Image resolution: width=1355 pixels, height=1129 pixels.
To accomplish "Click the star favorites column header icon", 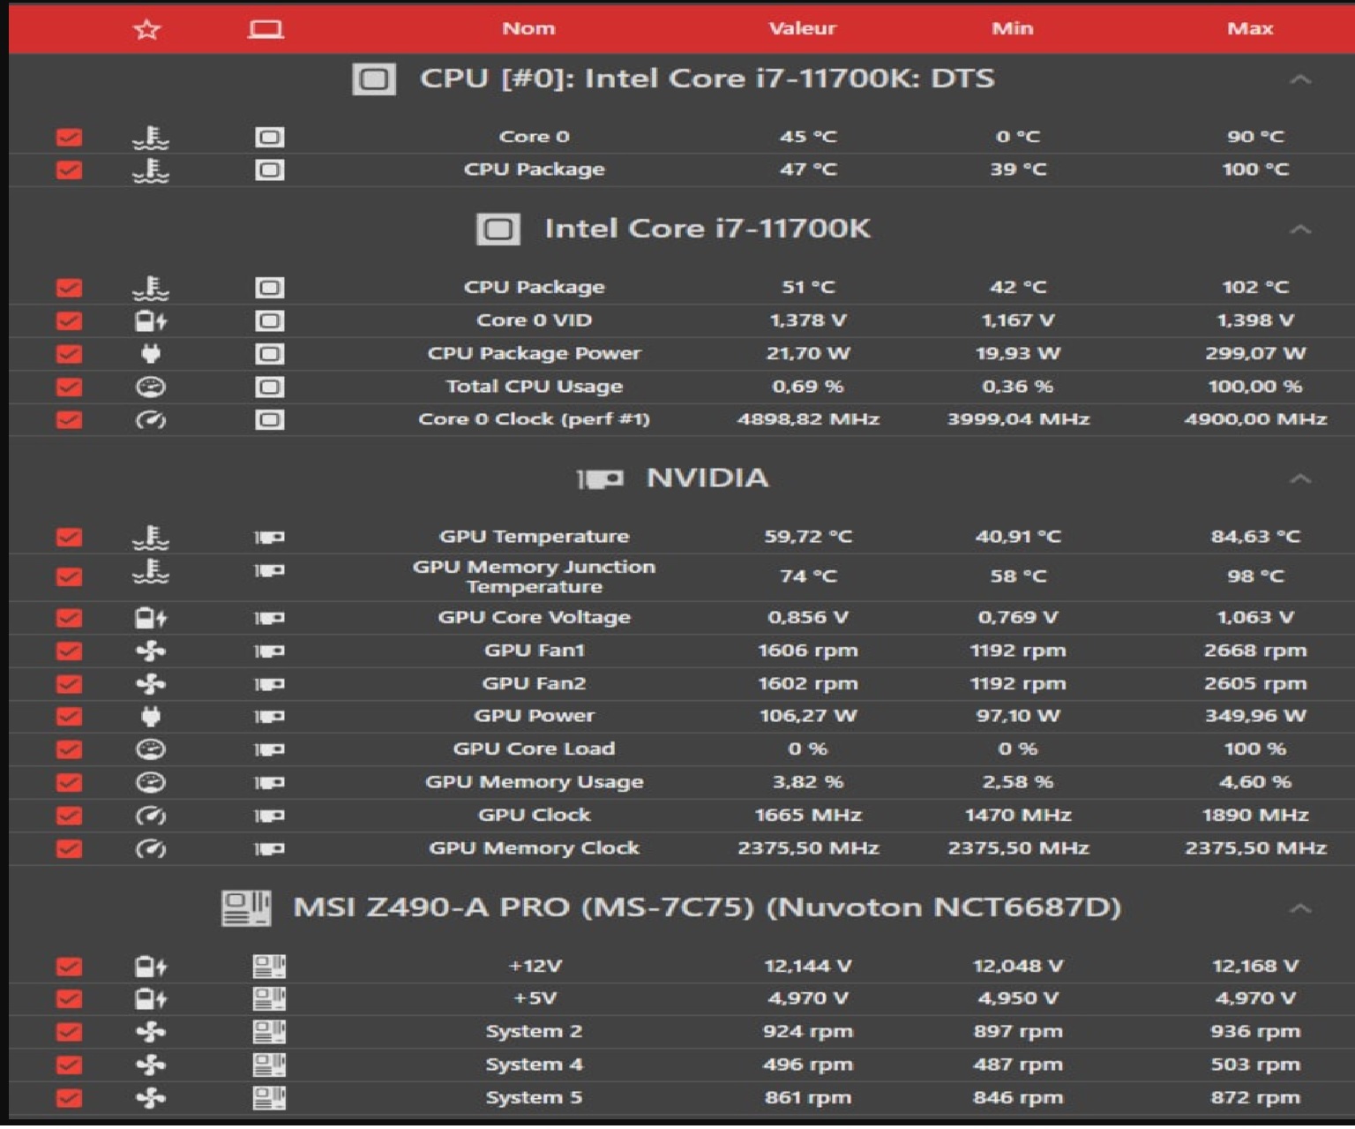I will point(146,29).
